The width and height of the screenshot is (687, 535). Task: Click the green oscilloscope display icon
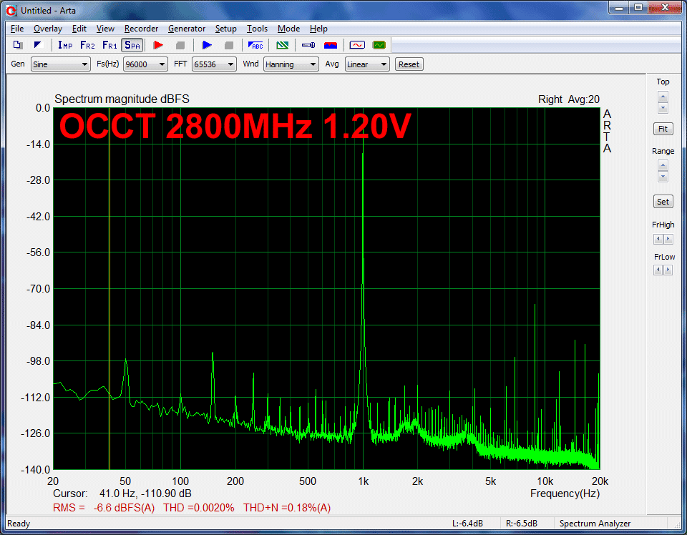(379, 45)
